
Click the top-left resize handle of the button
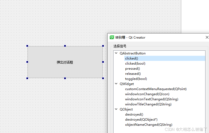(x=27, y=46)
